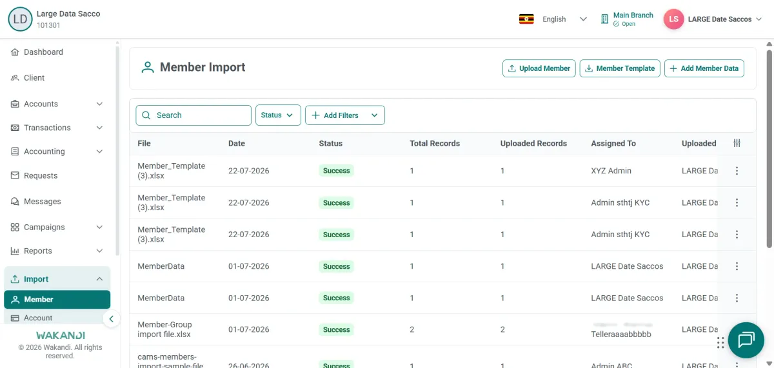Open the Add Filters dropdown
The image size is (774, 368).
click(x=345, y=115)
